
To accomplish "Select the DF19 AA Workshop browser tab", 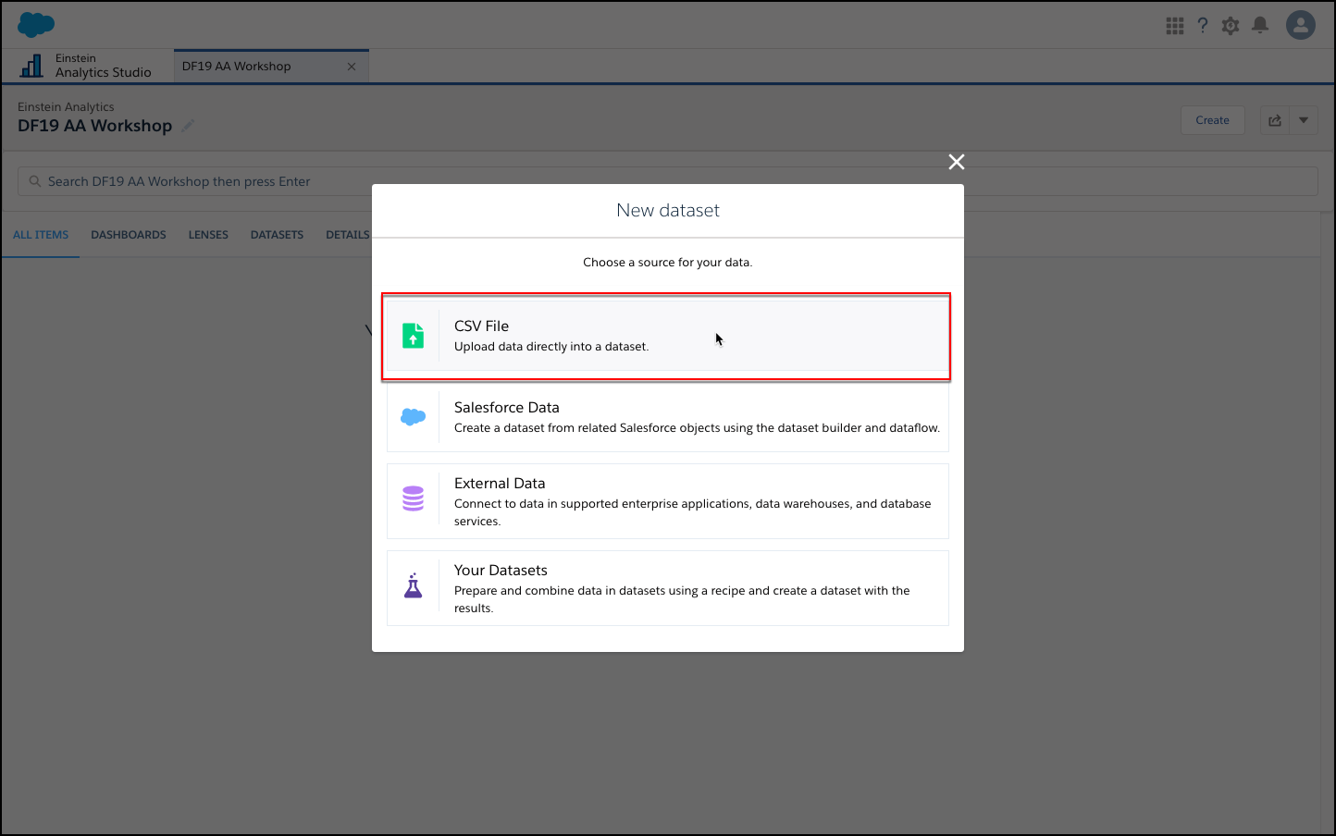I will 272,67.
